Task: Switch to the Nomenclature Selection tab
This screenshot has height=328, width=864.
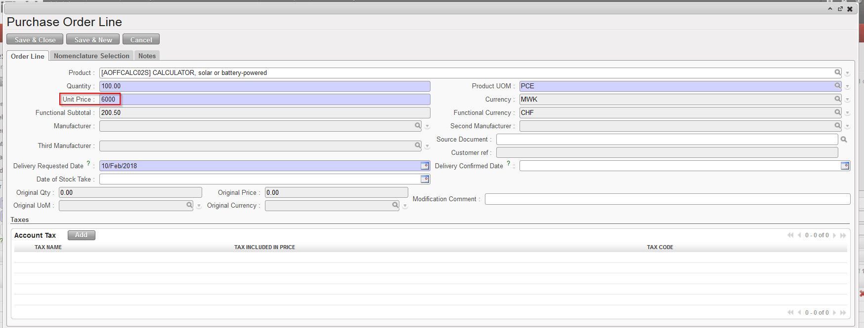Action: pos(91,56)
